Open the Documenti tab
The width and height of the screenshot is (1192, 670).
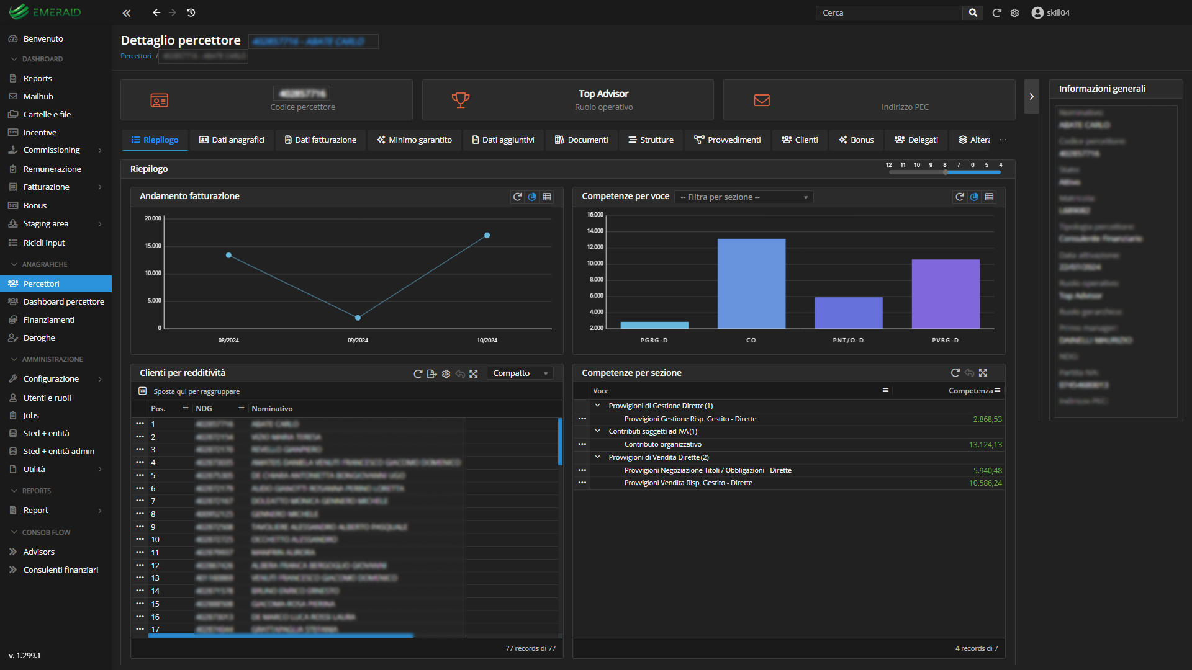[581, 140]
